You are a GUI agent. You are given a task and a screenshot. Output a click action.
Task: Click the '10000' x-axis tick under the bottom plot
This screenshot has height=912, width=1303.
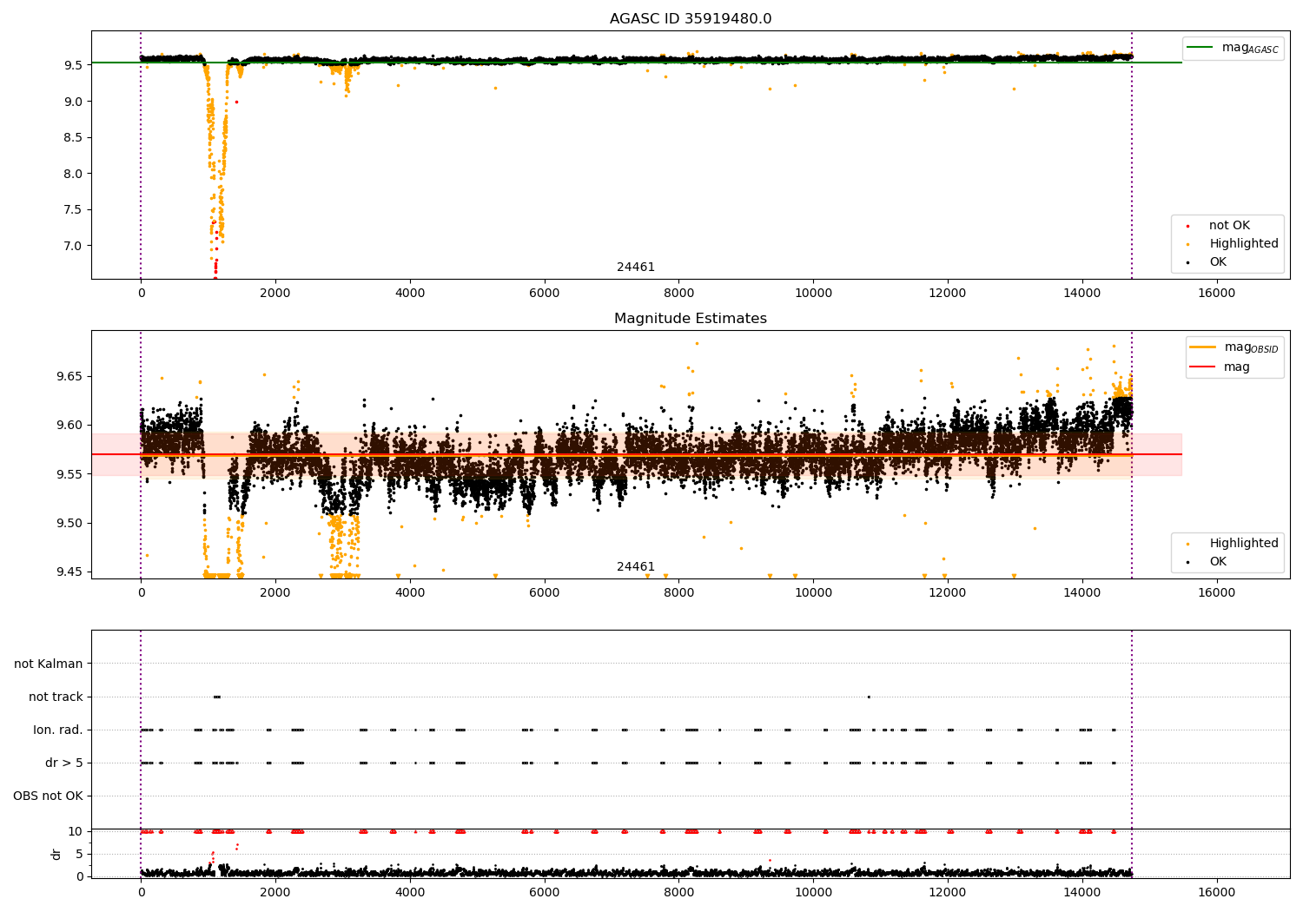point(813,893)
